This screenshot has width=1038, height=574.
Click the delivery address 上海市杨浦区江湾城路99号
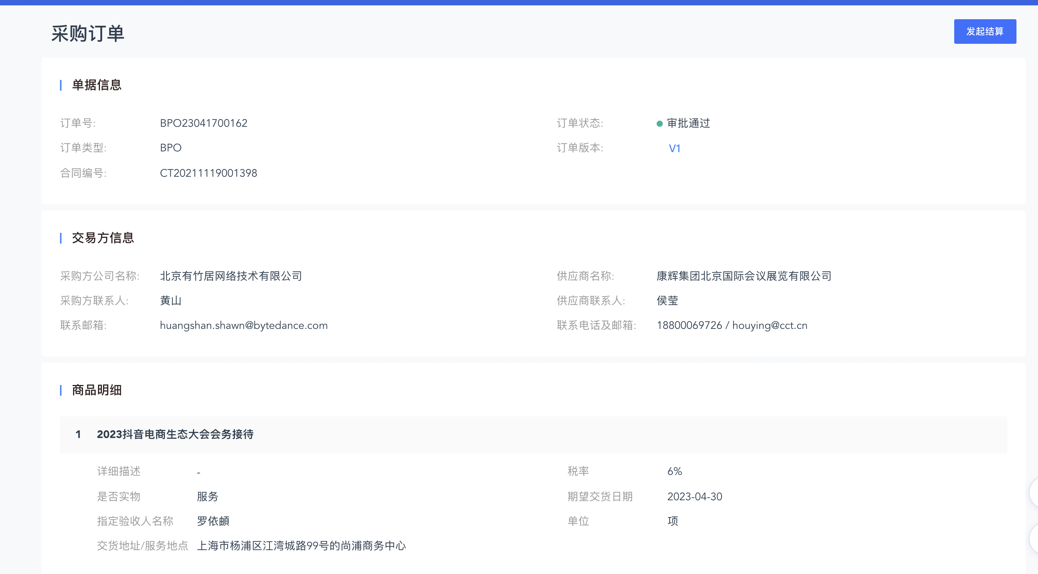(x=301, y=546)
